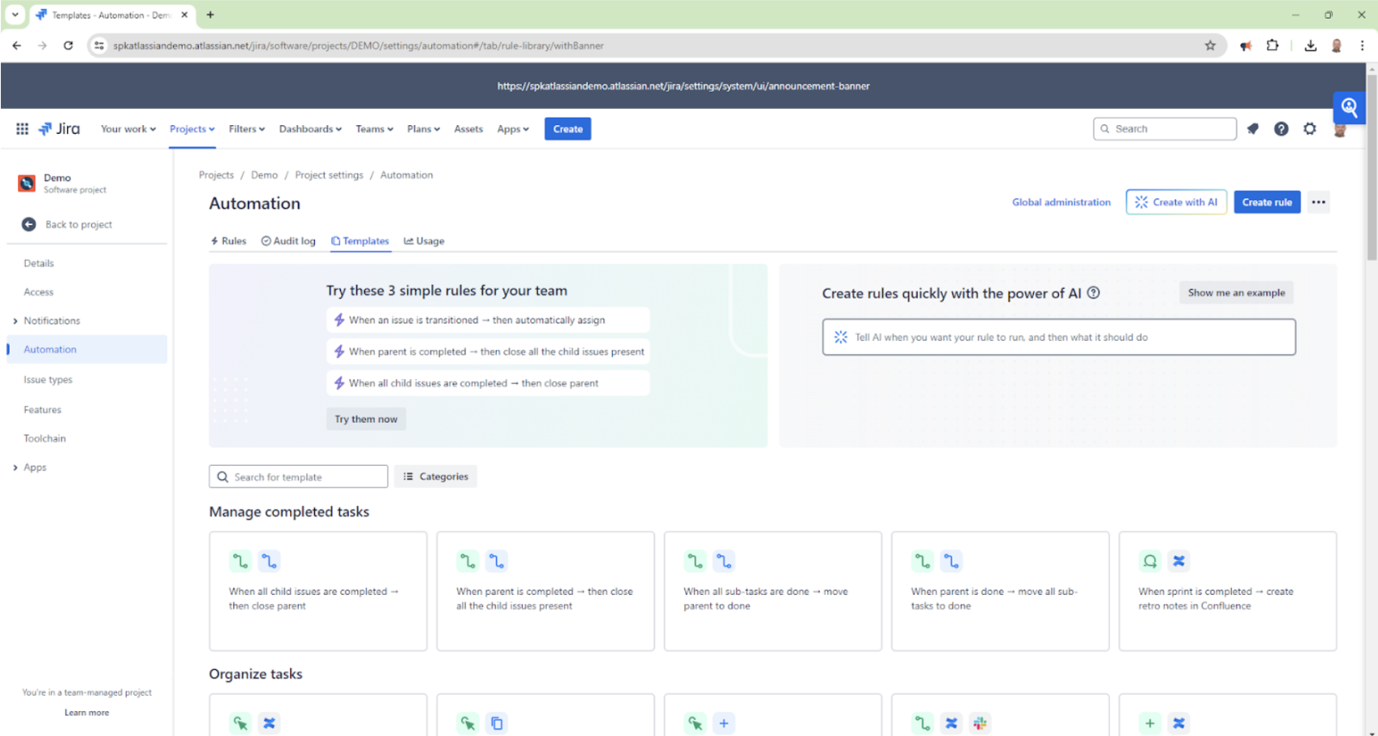This screenshot has height=736, width=1378.
Task: Click the megaphone extension icon in Chrome toolbar
Action: click(x=1246, y=46)
